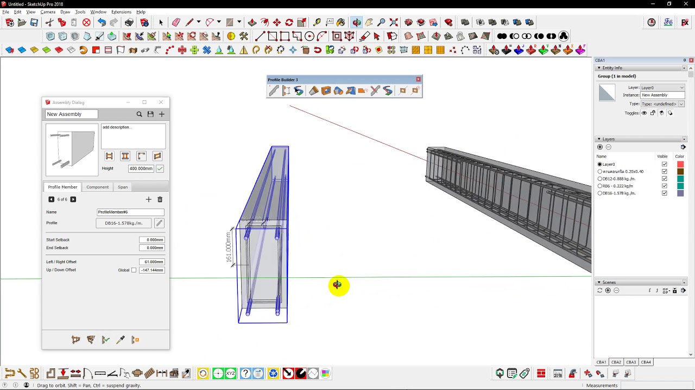Toggle entity lock icon in Entity Info
This screenshot has width=695, height=390.
[x=653, y=113]
